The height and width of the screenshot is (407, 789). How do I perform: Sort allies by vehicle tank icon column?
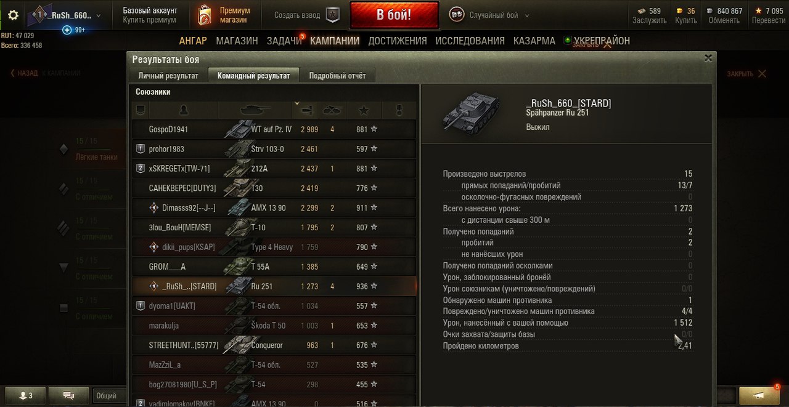(256, 111)
